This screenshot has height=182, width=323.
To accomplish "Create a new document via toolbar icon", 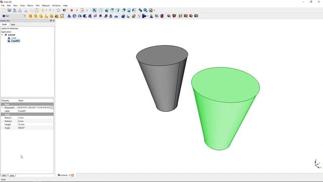I will pyautogui.click(x=4, y=10).
